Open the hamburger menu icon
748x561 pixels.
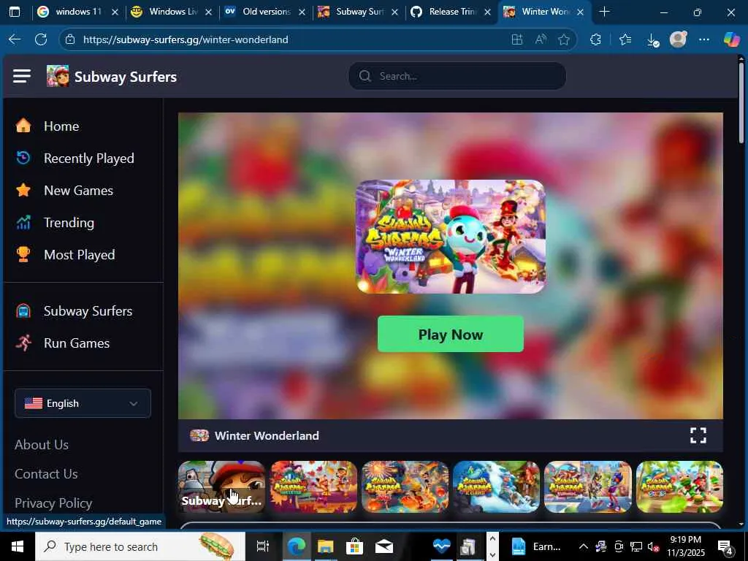tap(22, 76)
